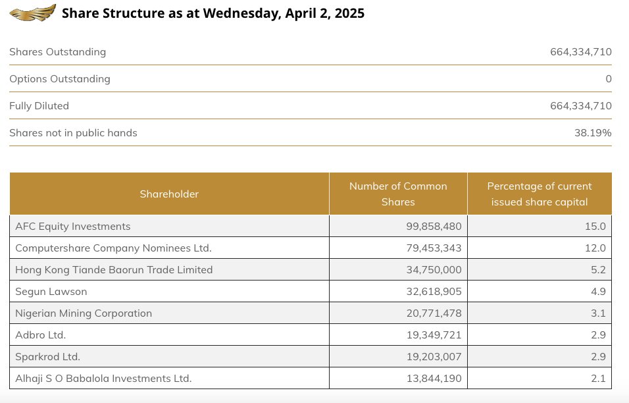
Task: Click the Options Outstanding label
Action: click(60, 78)
